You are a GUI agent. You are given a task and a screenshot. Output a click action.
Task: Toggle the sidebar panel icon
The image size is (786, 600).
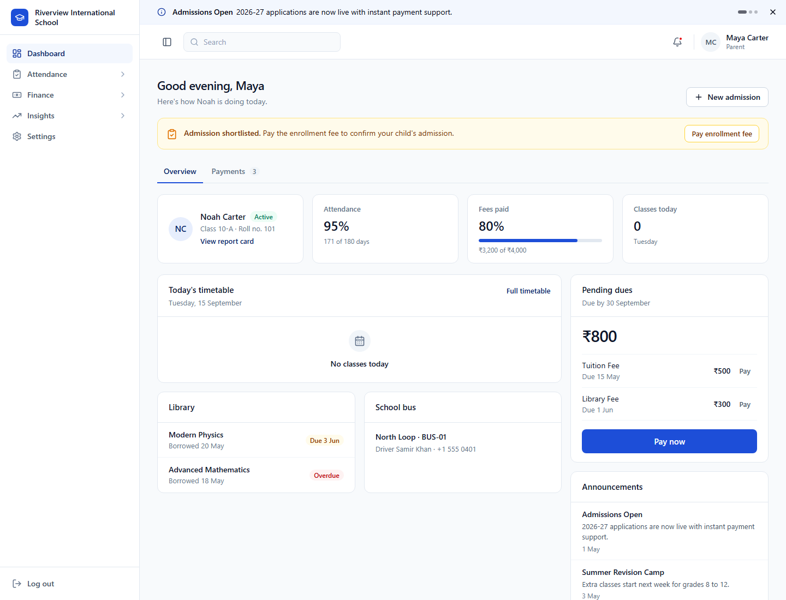pos(167,42)
